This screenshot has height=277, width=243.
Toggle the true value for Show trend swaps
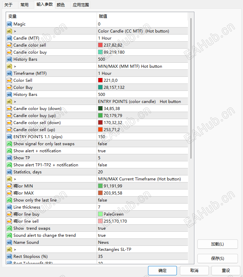[x=102, y=228]
